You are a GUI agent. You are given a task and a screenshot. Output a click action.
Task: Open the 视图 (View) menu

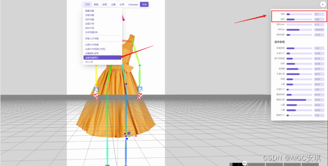(105, 5)
